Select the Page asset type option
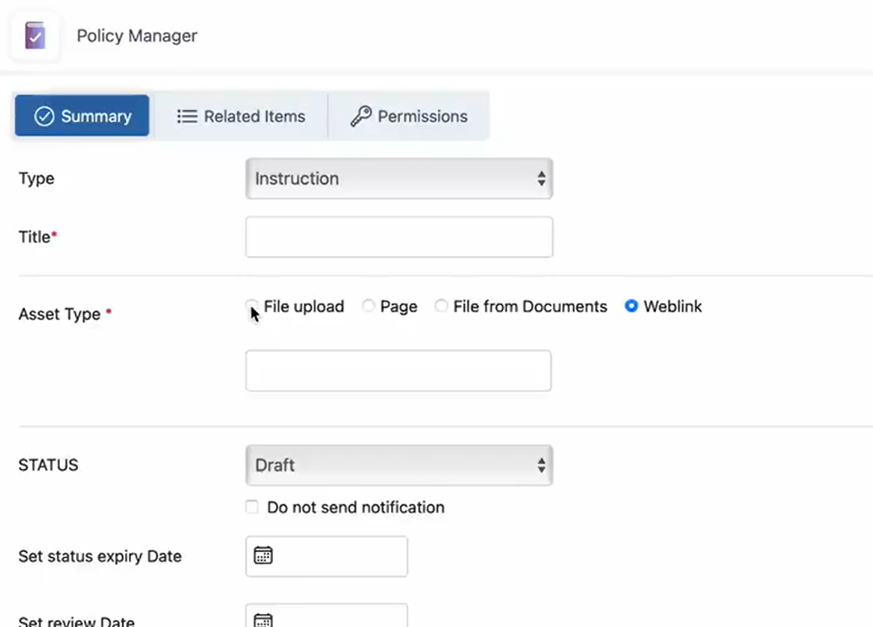The image size is (873, 627). pyautogui.click(x=368, y=306)
